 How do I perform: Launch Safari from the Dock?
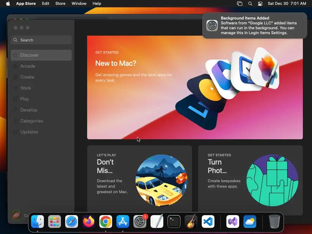point(72,222)
